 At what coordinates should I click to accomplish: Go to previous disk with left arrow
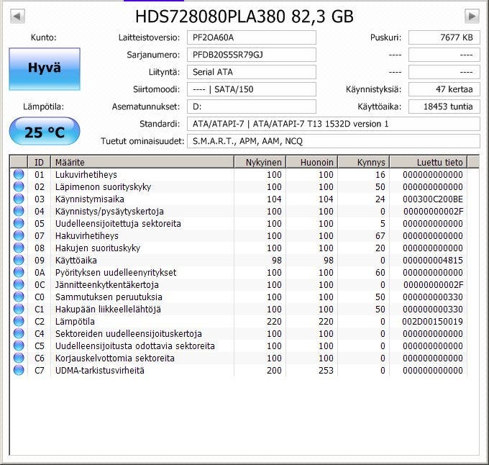17,16
